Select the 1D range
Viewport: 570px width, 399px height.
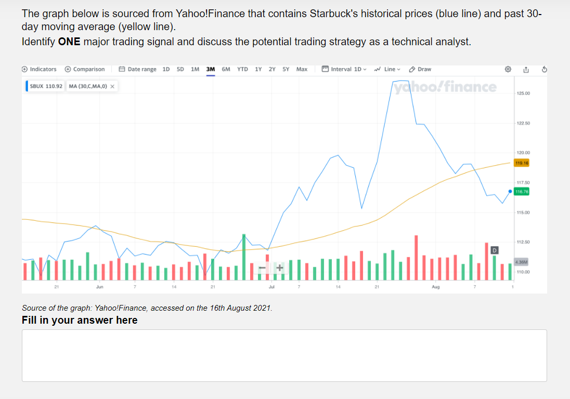[x=166, y=69]
